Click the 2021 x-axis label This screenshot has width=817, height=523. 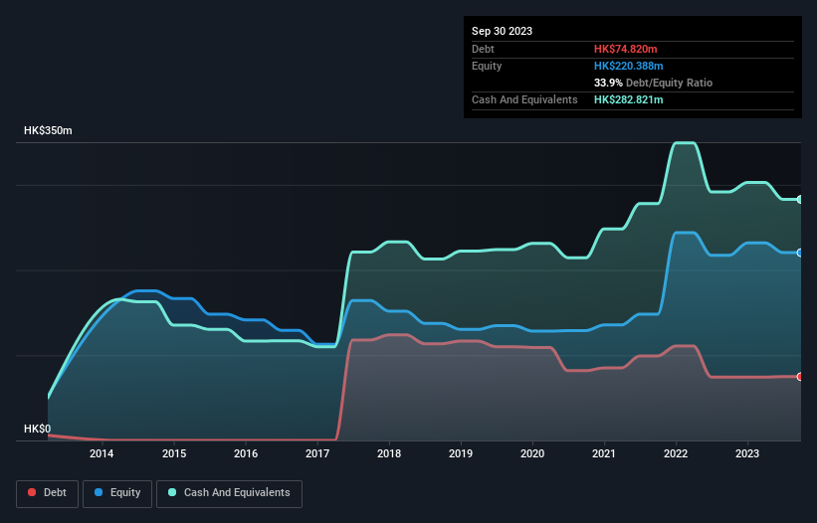(604, 453)
